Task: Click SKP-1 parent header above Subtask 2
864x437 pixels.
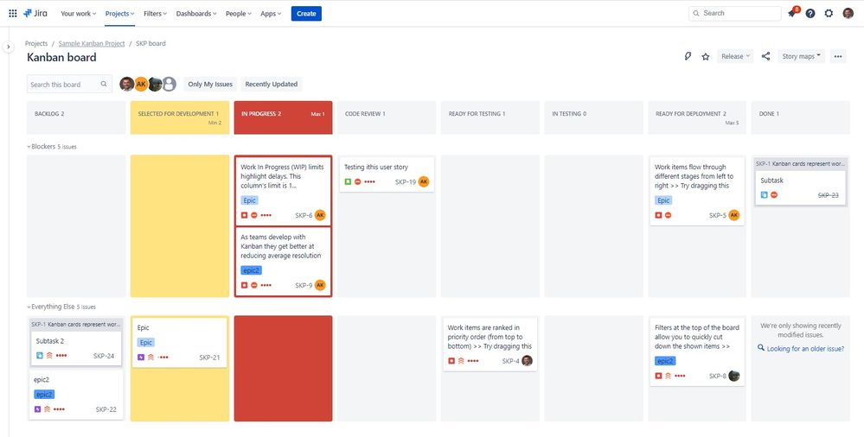Action: [x=76, y=324]
